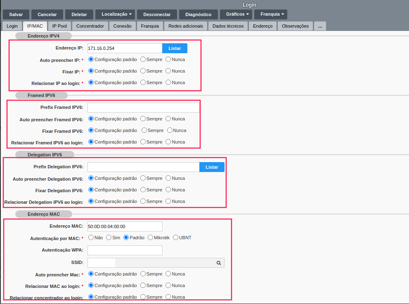This screenshot has width=409, height=304.
Task: Click Listar next to Endereço IP
Action: (x=175, y=48)
